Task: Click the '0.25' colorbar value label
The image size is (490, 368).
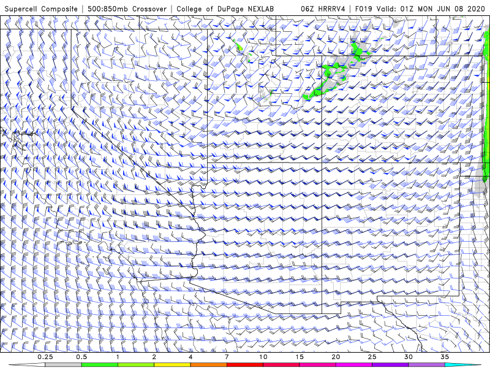Action: [x=45, y=357]
